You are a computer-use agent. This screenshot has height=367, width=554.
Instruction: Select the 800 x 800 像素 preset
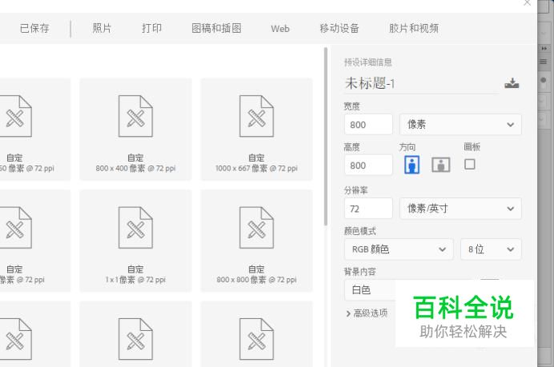(x=256, y=241)
